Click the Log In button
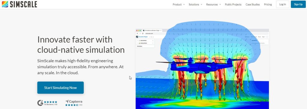Screen dimensions: 307x109 (x=282, y=4)
